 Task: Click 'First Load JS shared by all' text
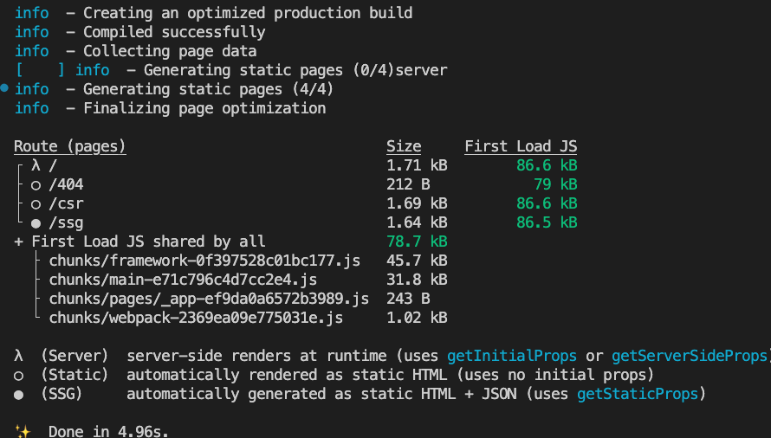[148, 242]
